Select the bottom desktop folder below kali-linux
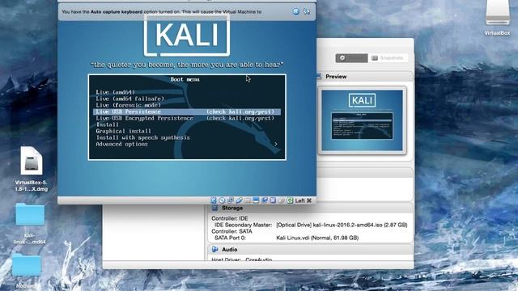This screenshot has height=291, width=518. click(27, 272)
